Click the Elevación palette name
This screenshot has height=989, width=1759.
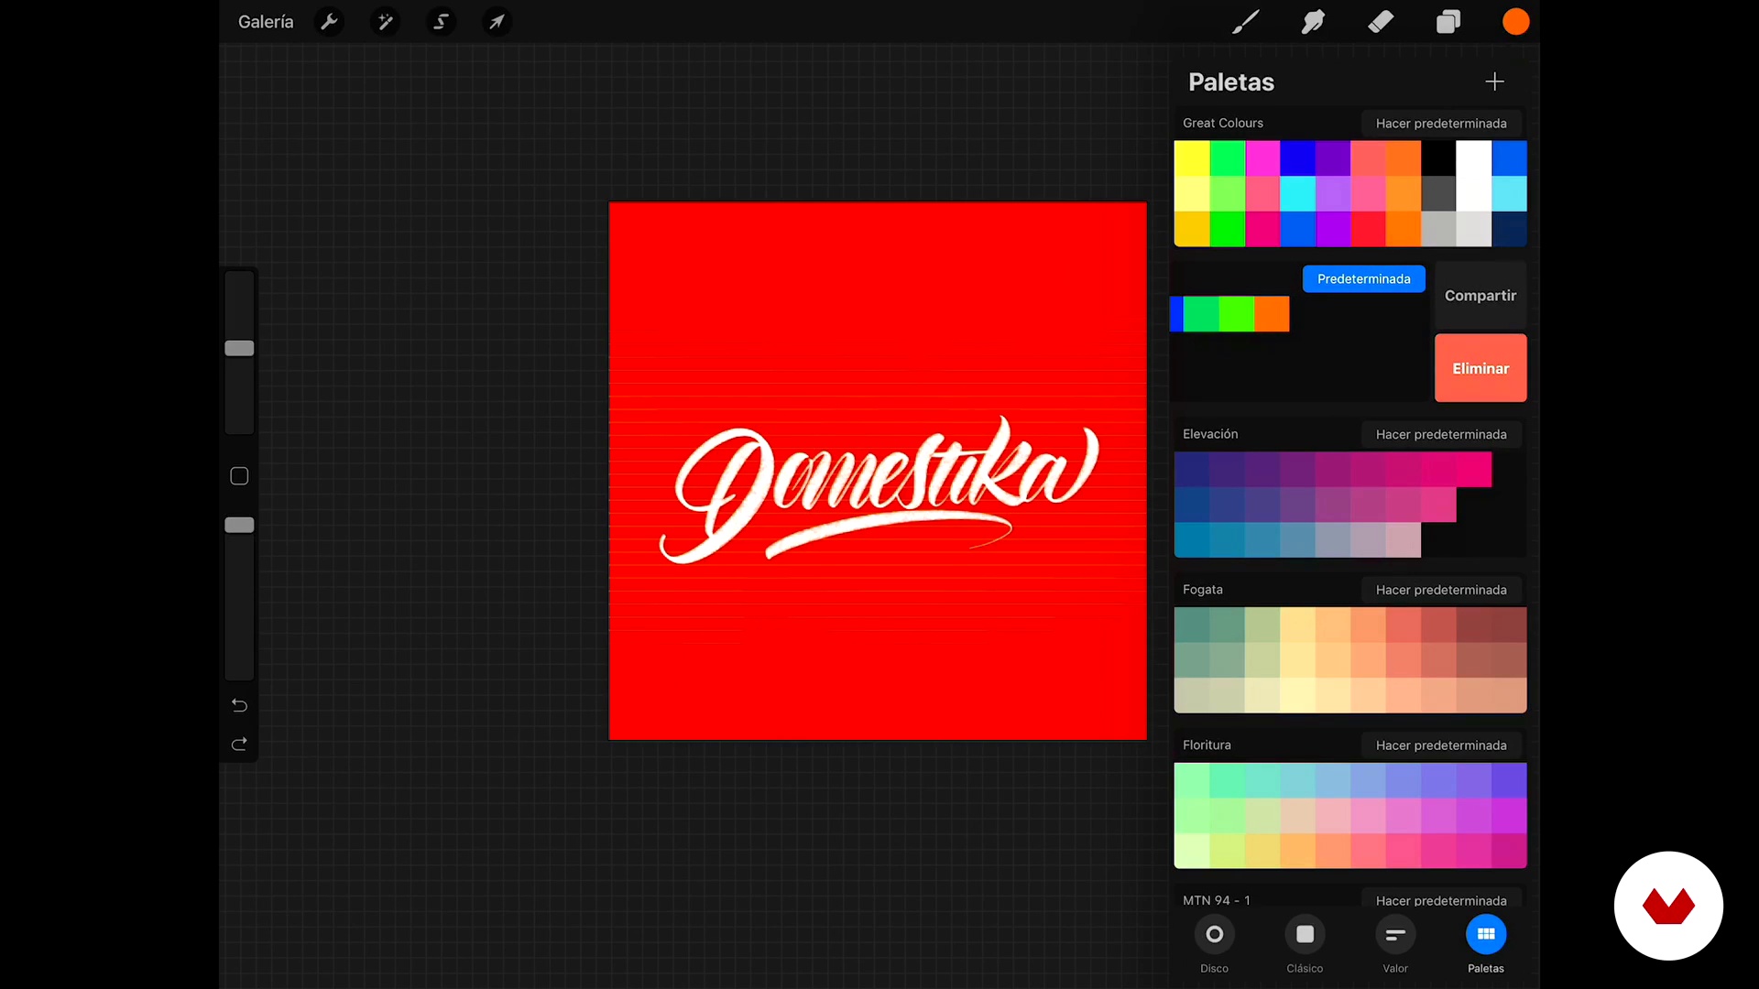[x=1210, y=434]
